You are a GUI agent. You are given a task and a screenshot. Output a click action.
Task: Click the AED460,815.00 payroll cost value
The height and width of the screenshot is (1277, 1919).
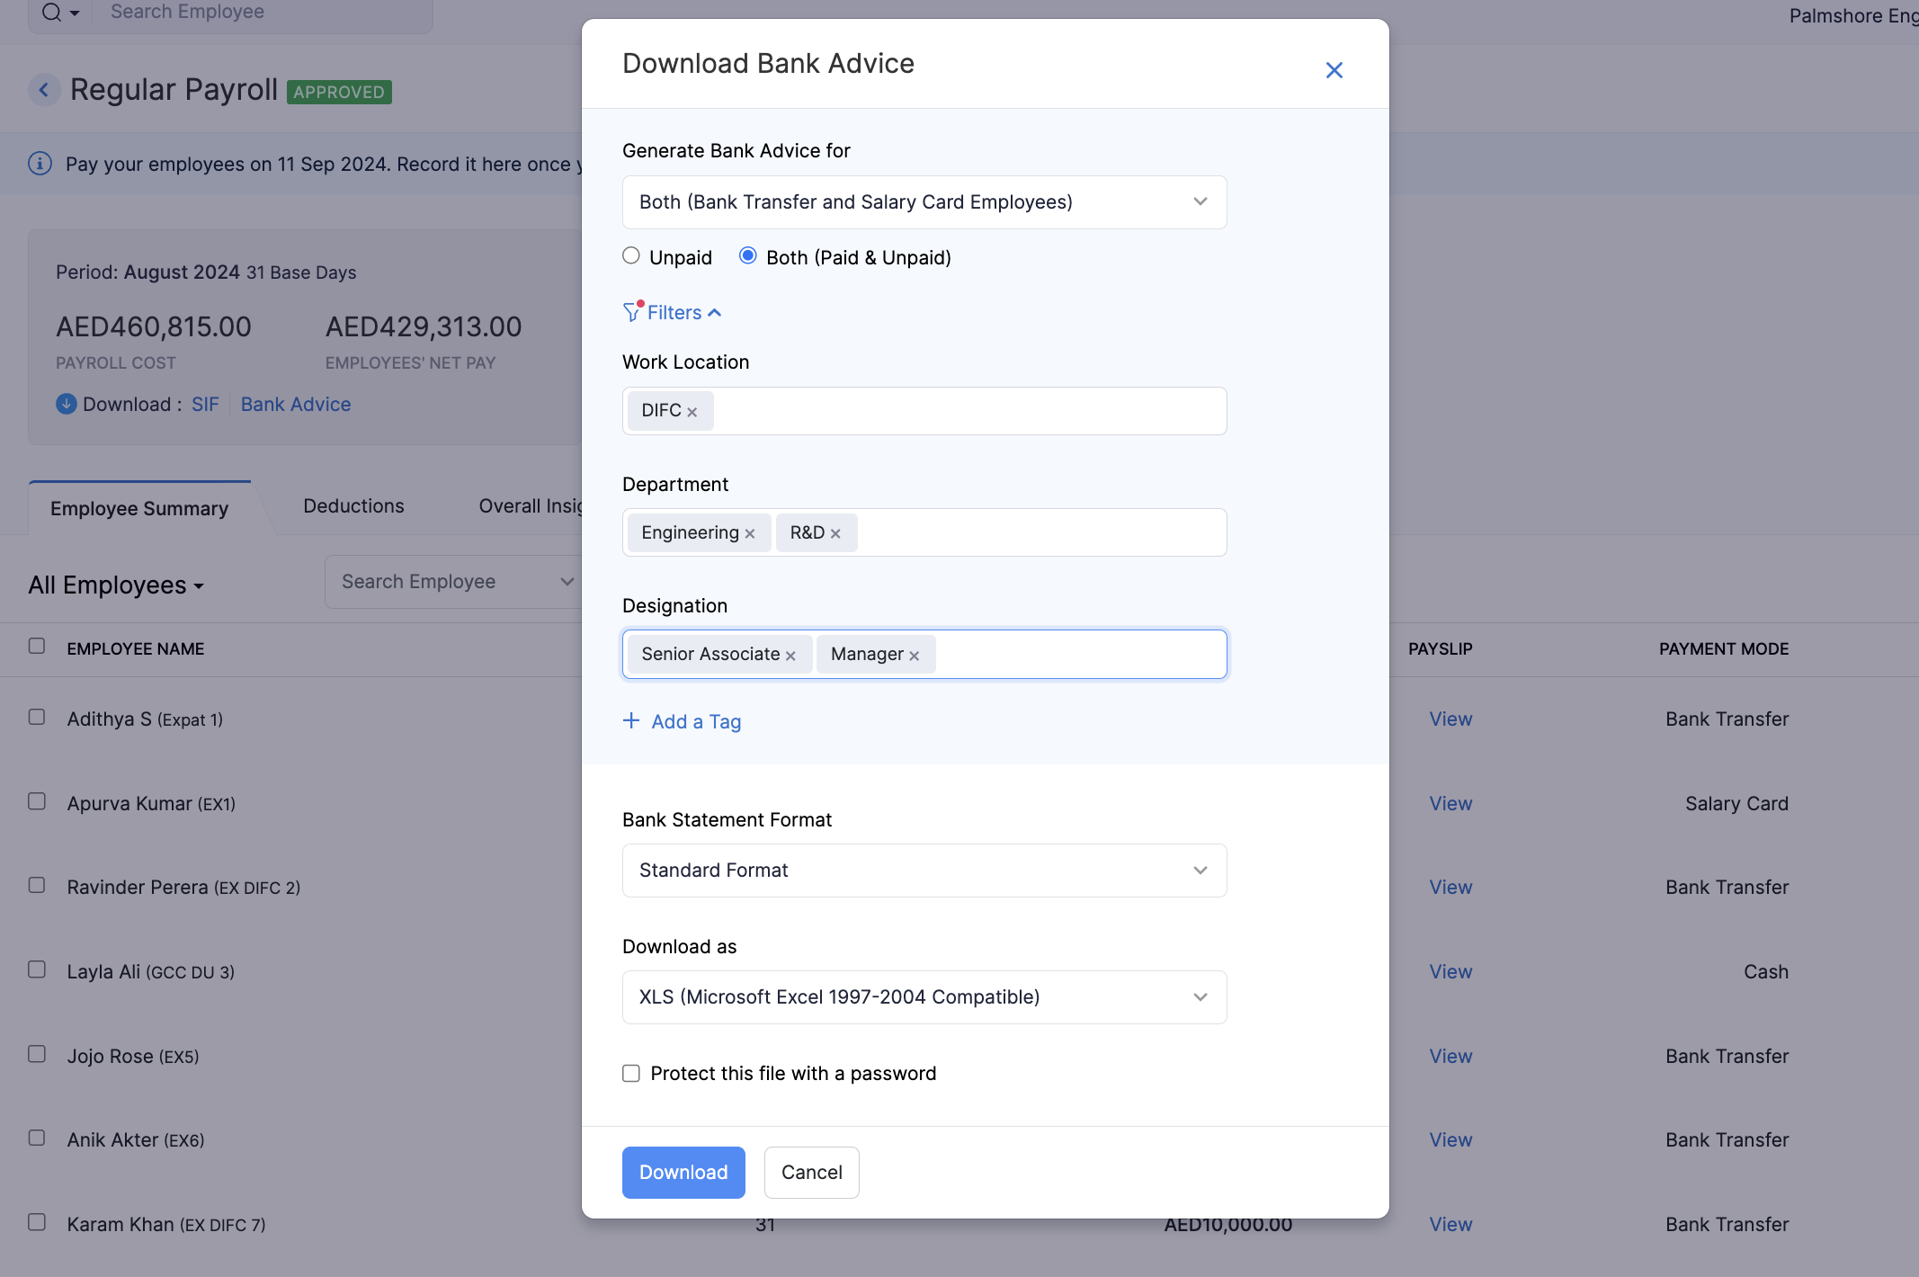154,326
